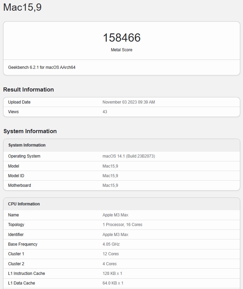Click the Views count value 43
Image resolution: width=243 pixels, height=289 pixels.
(105, 112)
